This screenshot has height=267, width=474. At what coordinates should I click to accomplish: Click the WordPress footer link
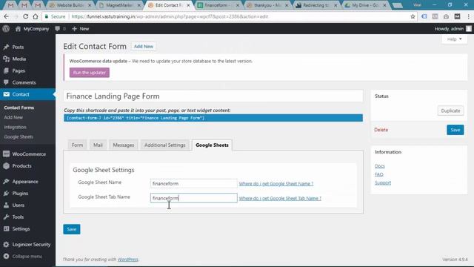127,260
